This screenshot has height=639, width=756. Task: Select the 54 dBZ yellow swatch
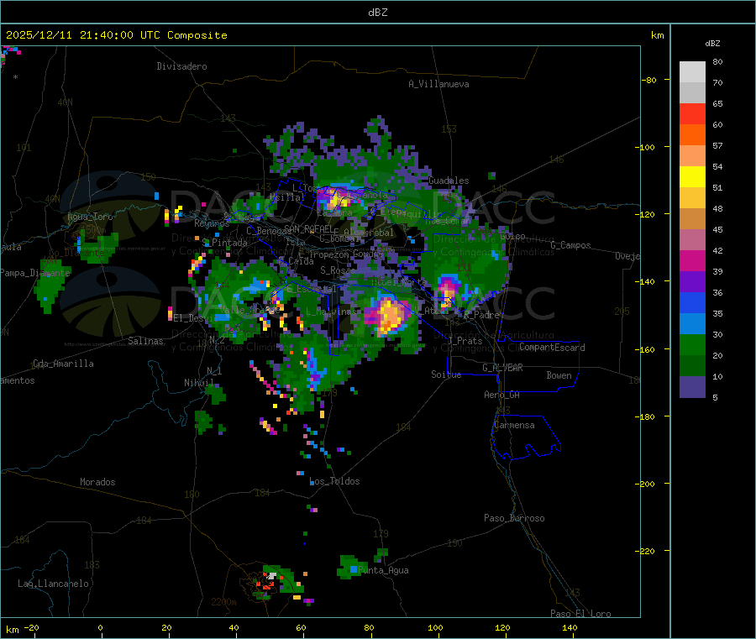[x=692, y=177]
